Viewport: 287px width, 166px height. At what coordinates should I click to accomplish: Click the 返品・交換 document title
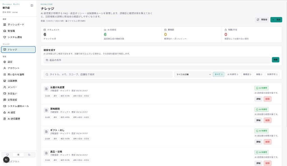[x=56, y=152]
